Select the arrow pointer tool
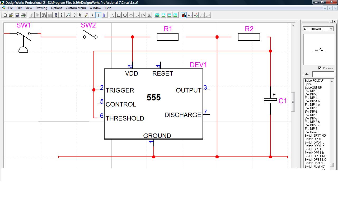This screenshot has width=338, height=203. (80, 15)
